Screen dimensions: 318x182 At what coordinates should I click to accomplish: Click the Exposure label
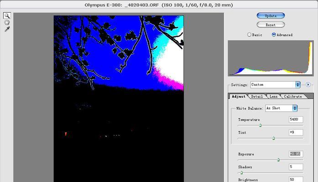coord(246,154)
